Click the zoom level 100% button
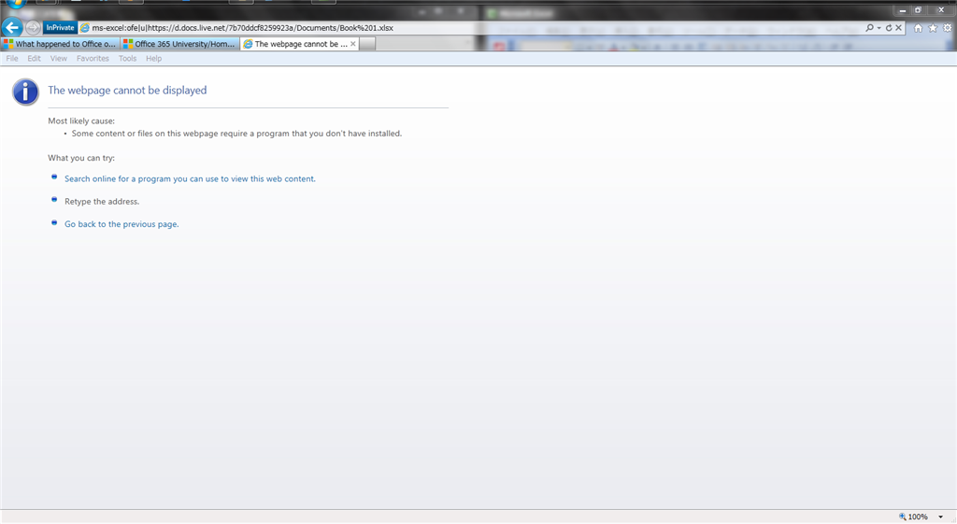Screen dimensions: 957x524 pos(913,517)
